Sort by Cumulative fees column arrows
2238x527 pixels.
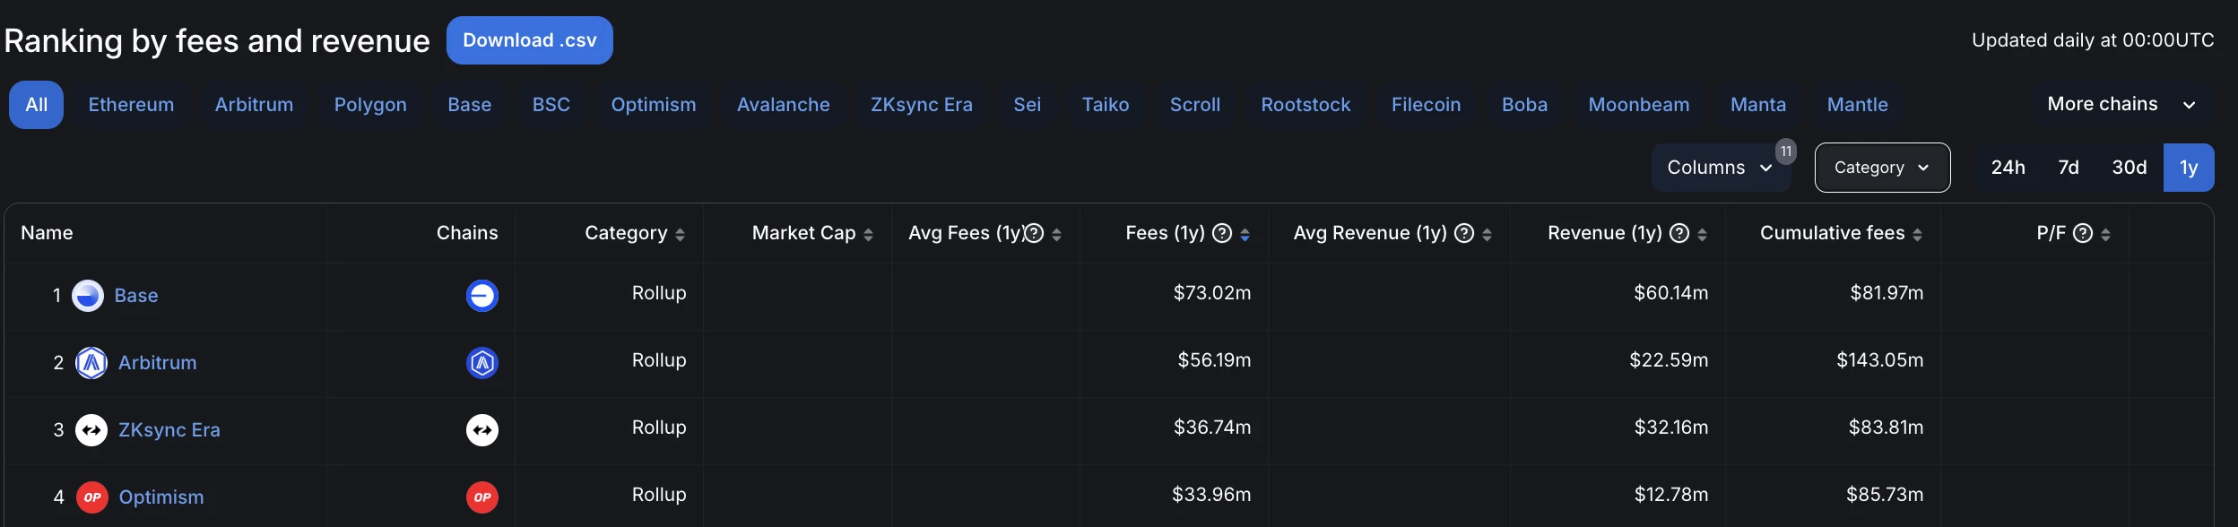click(x=1917, y=235)
